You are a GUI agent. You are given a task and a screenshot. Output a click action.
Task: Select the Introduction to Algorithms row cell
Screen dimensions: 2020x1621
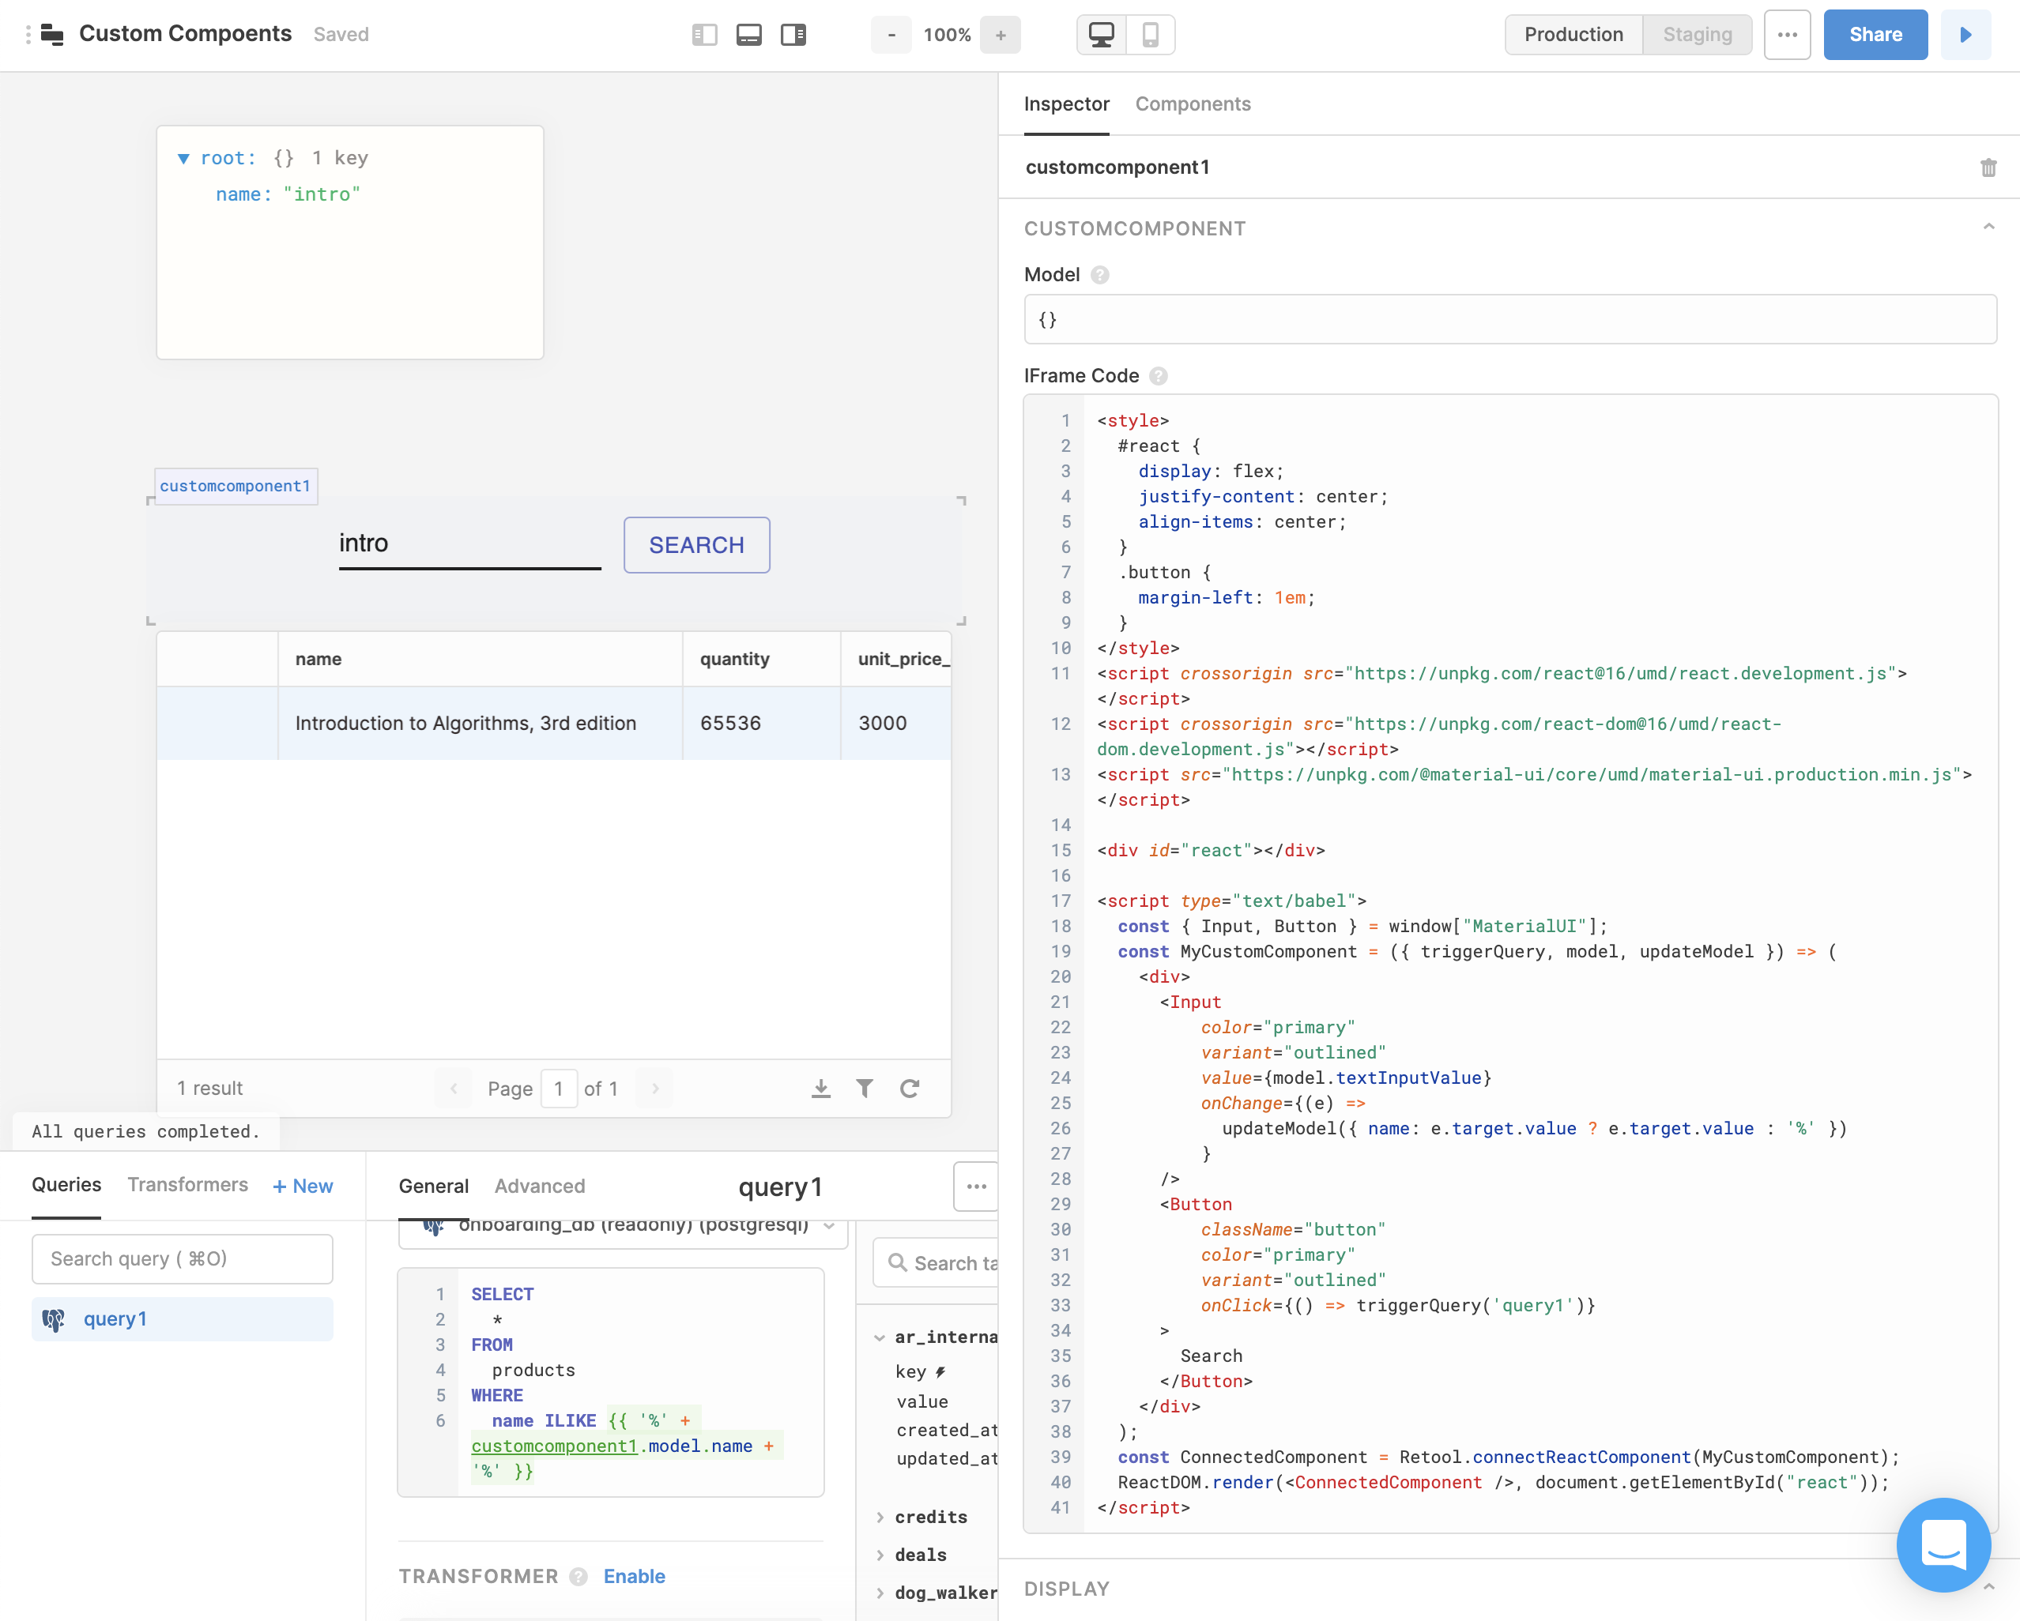tap(480, 723)
